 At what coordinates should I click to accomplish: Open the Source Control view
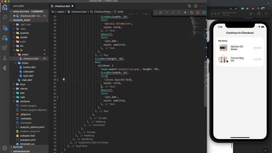[x=5, y=27]
